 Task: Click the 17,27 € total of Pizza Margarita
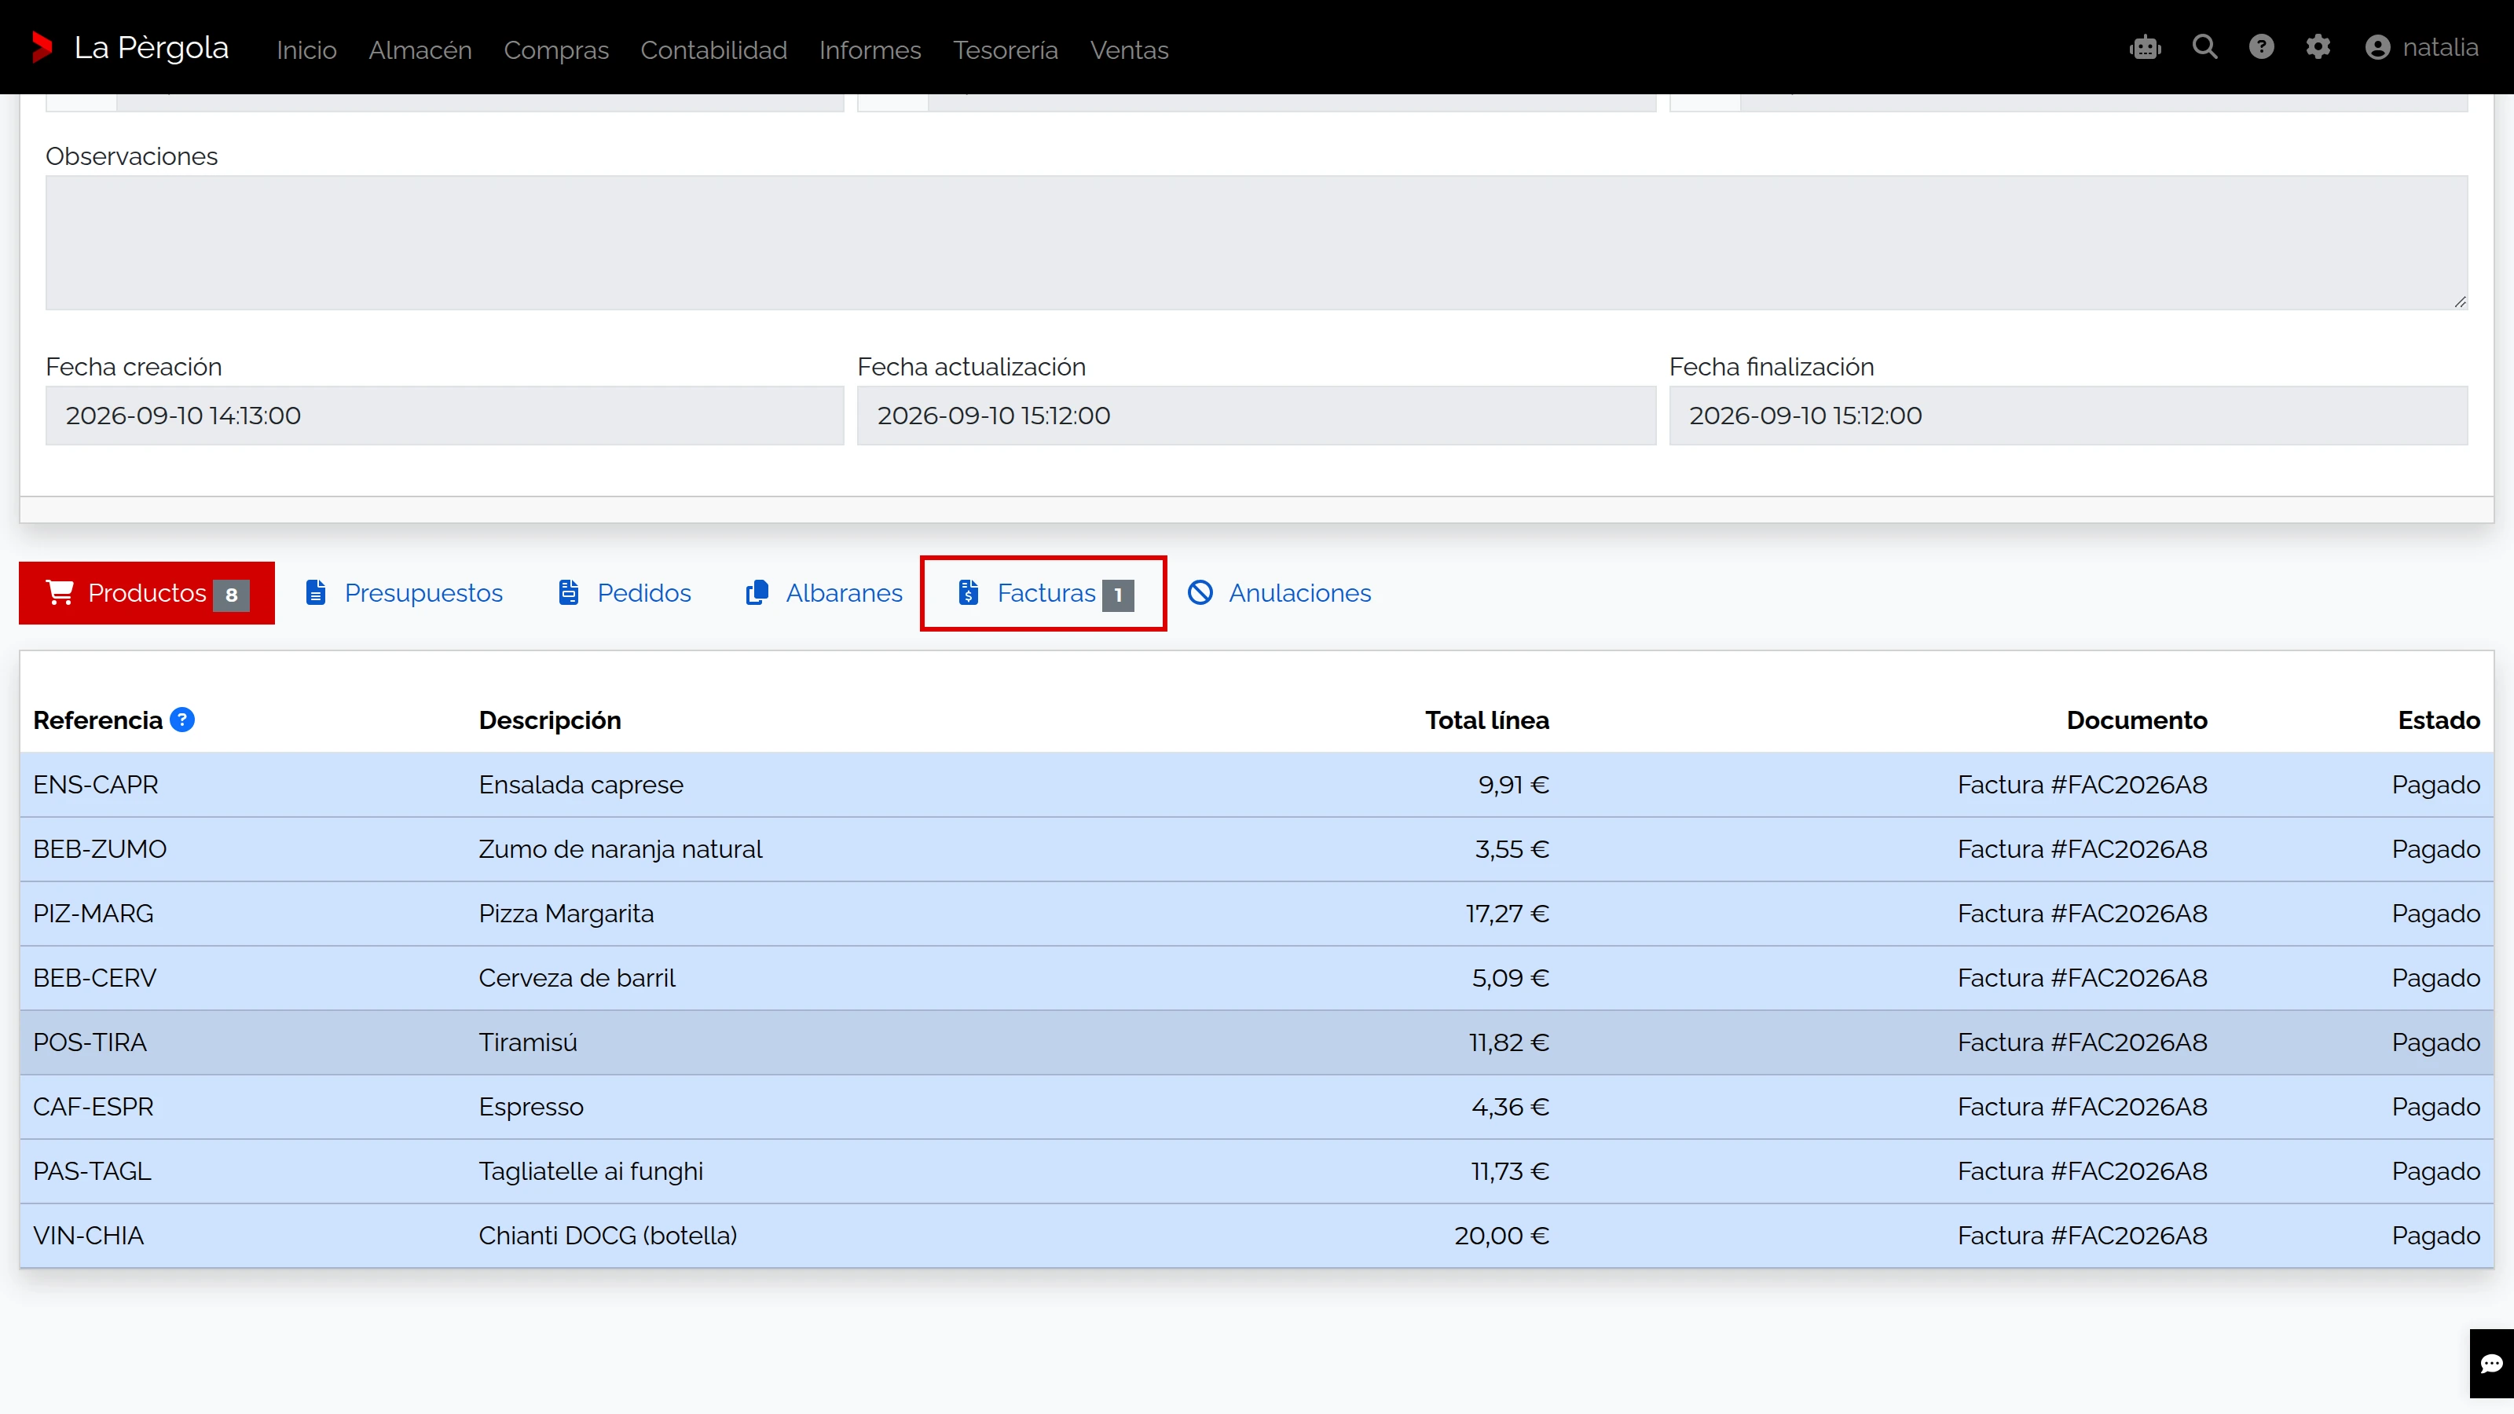pos(1507,914)
